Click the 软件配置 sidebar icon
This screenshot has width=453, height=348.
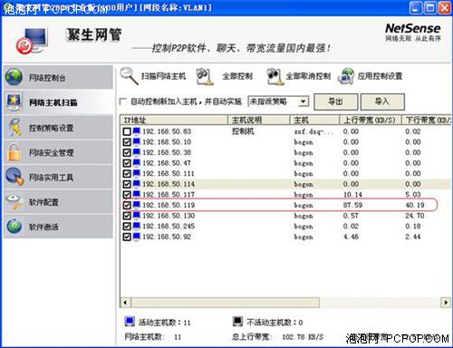coord(14,202)
